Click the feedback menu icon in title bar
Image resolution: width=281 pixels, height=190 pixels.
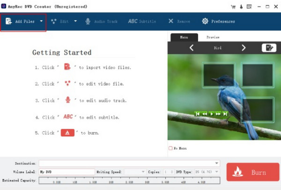(249, 7)
